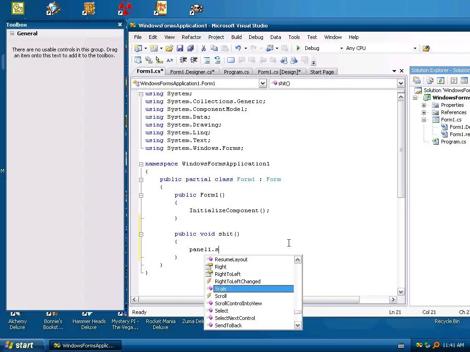Click the Copy toolbar icon

click(214, 48)
